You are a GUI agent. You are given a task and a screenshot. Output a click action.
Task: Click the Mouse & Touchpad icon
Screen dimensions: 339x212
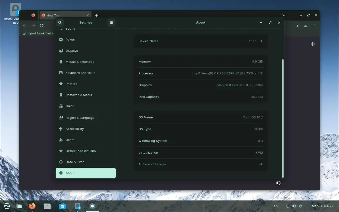point(61,62)
